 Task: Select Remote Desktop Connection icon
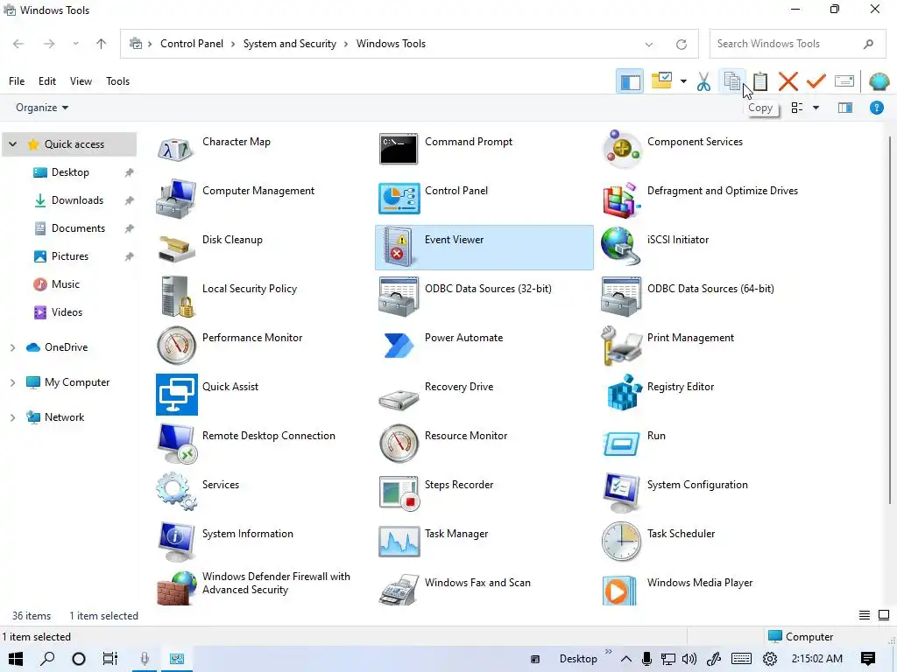pos(176,444)
